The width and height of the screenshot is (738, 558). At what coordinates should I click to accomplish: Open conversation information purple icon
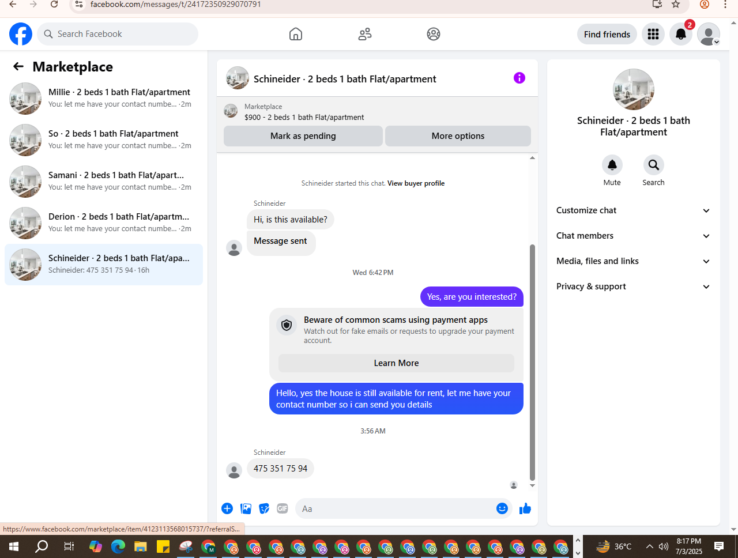pyautogui.click(x=519, y=78)
